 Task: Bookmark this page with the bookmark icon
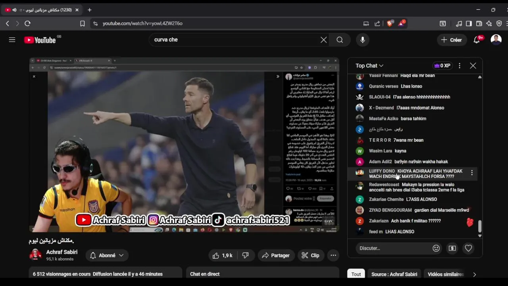click(83, 23)
